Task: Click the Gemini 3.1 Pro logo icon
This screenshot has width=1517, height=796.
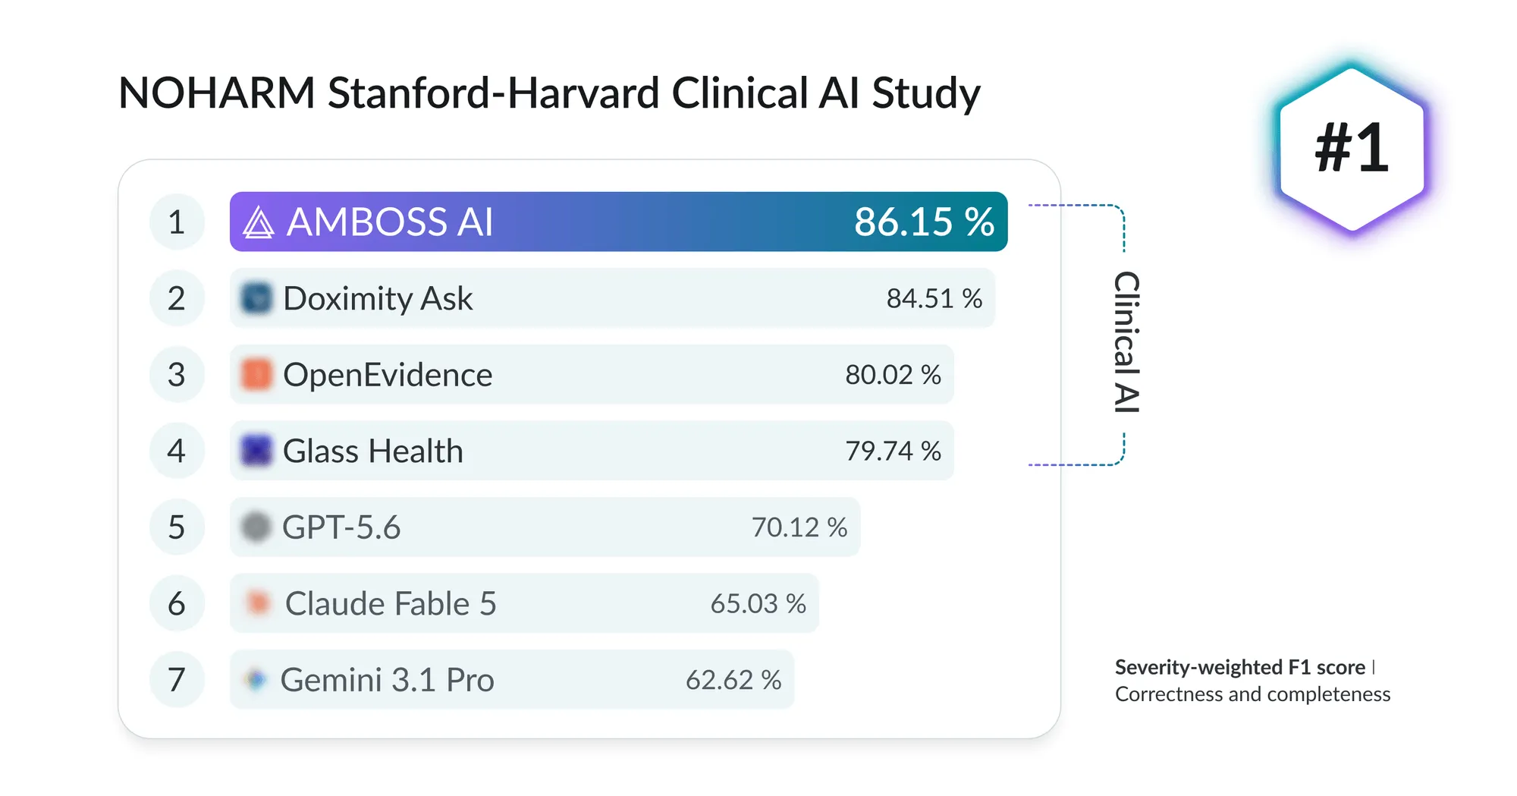Action: [x=256, y=679]
